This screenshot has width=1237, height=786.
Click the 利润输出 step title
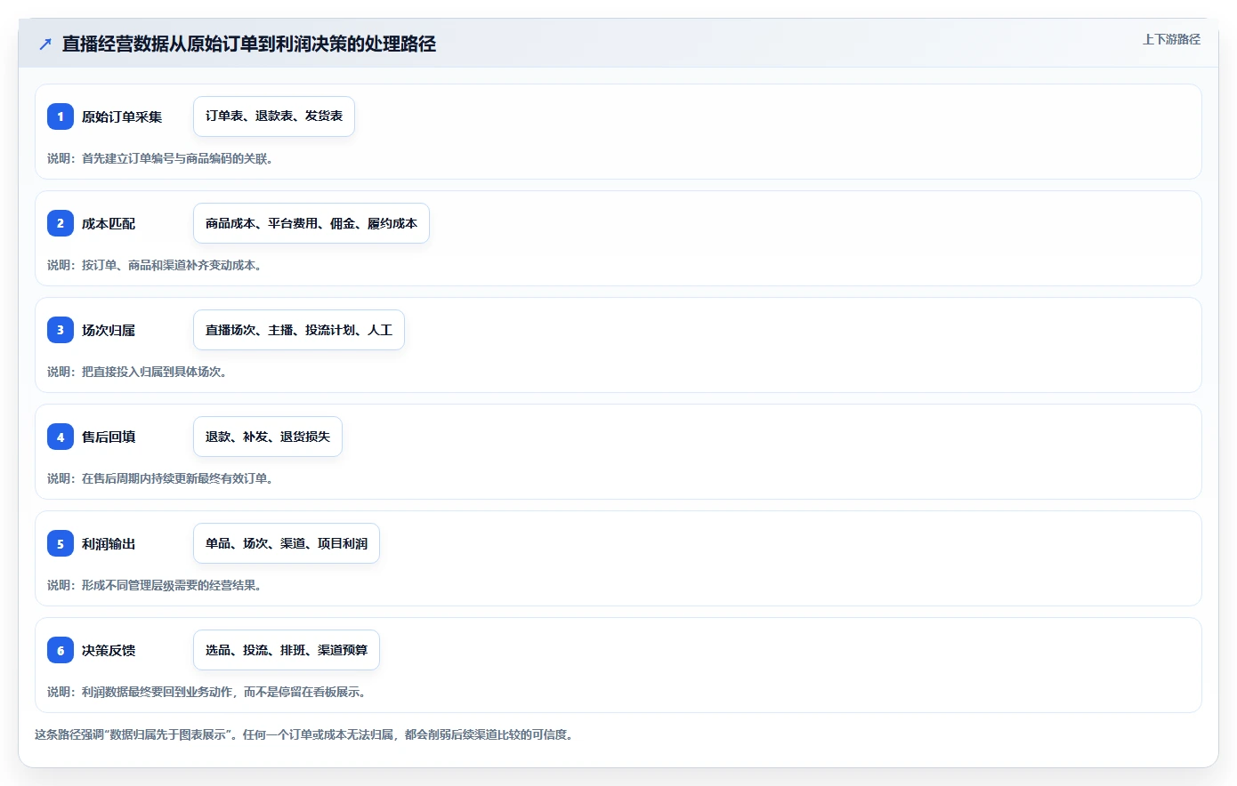(109, 543)
